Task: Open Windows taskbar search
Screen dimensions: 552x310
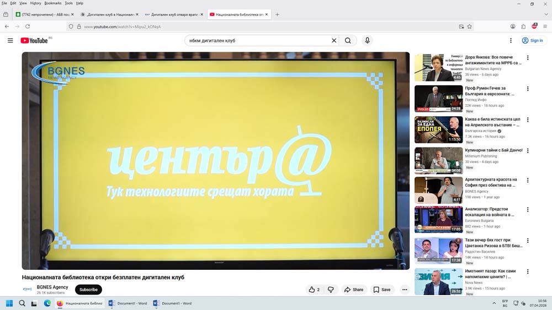Action: [22, 303]
